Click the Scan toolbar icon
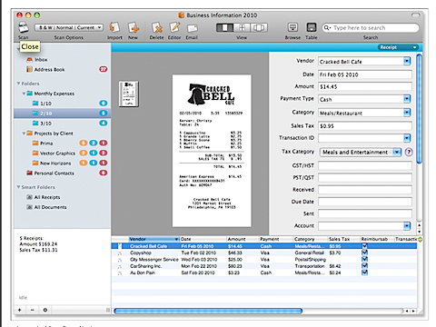The image size is (436, 327). pos(24,27)
